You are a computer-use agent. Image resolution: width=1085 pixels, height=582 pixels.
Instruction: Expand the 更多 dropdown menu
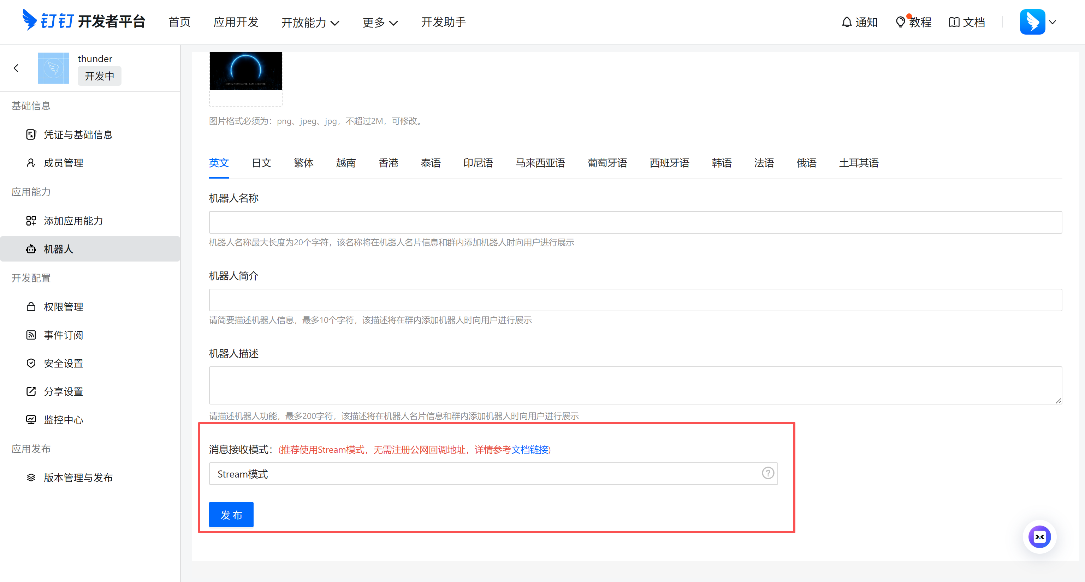(380, 22)
